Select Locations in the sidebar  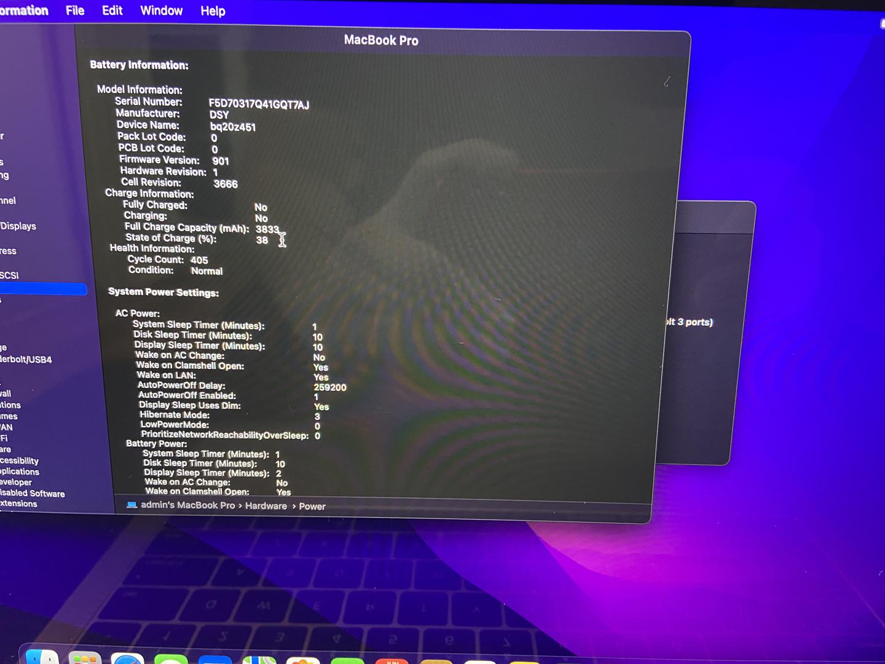coord(10,405)
